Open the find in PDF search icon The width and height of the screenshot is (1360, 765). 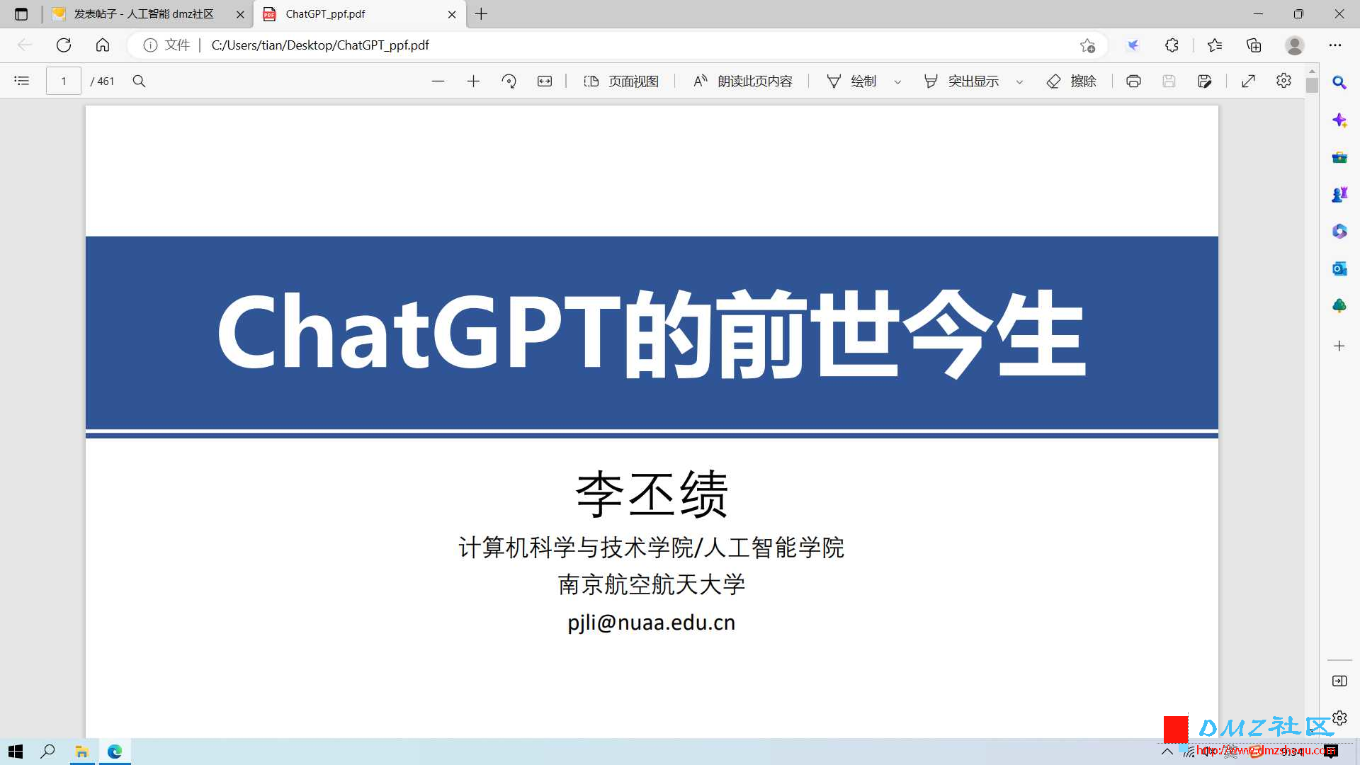139,81
